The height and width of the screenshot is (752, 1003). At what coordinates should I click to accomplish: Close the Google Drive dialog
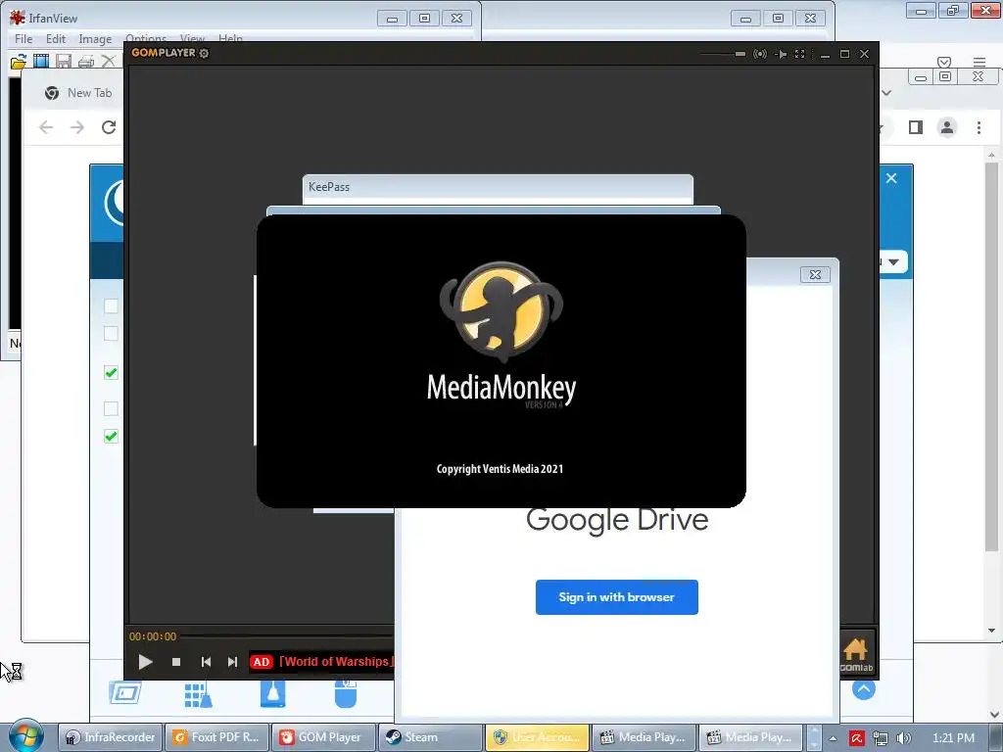[815, 274]
